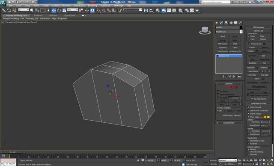Toggle the Percent Snap icon
274x166 pixels.
tap(109, 10)
